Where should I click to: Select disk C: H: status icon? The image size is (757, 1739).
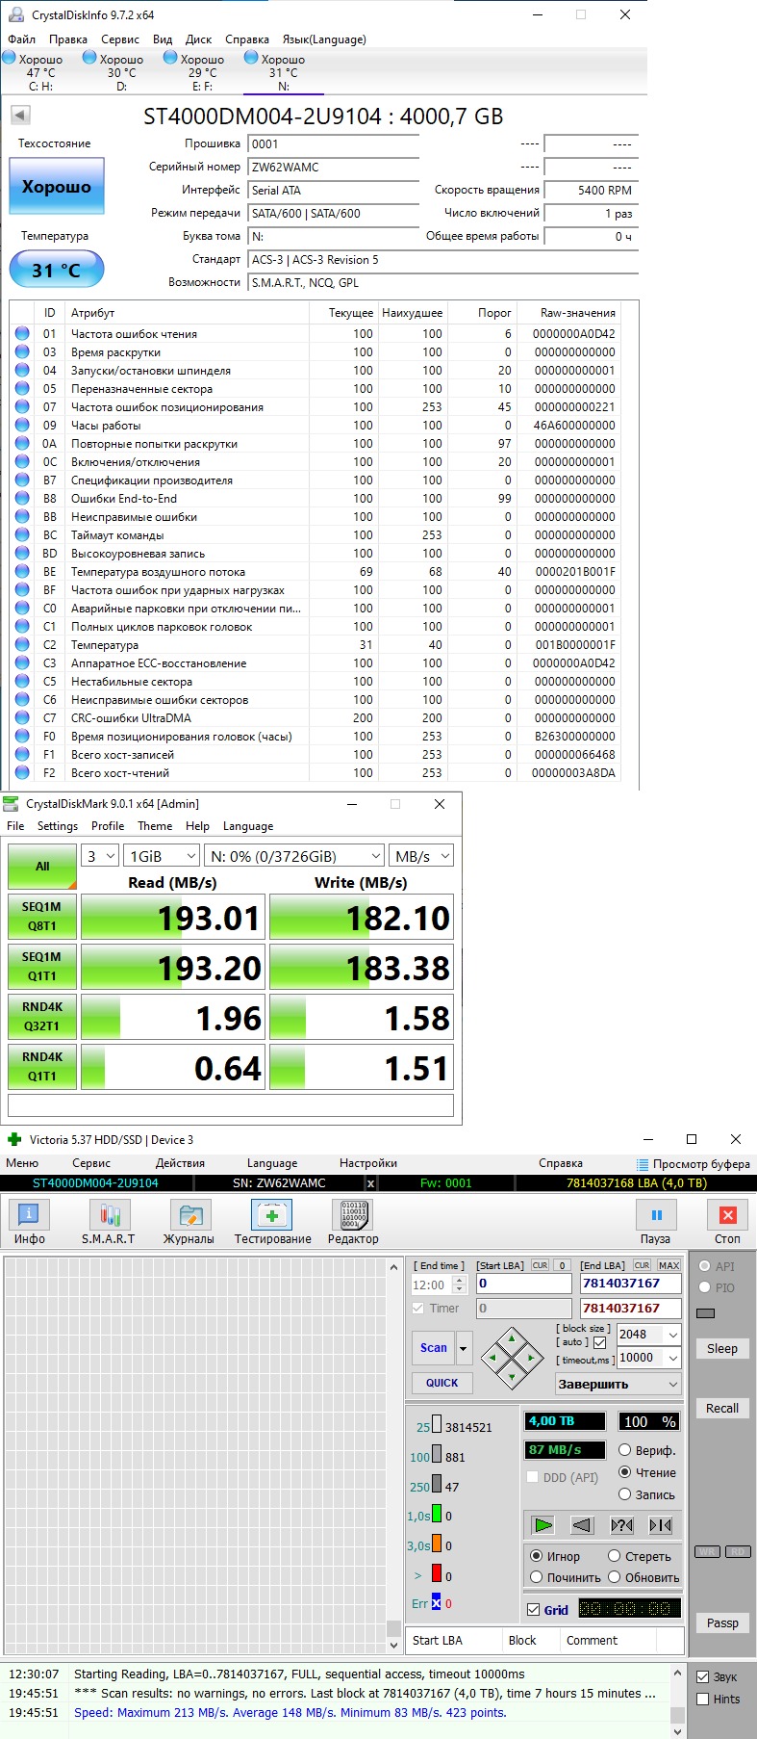tap(9, 58)
